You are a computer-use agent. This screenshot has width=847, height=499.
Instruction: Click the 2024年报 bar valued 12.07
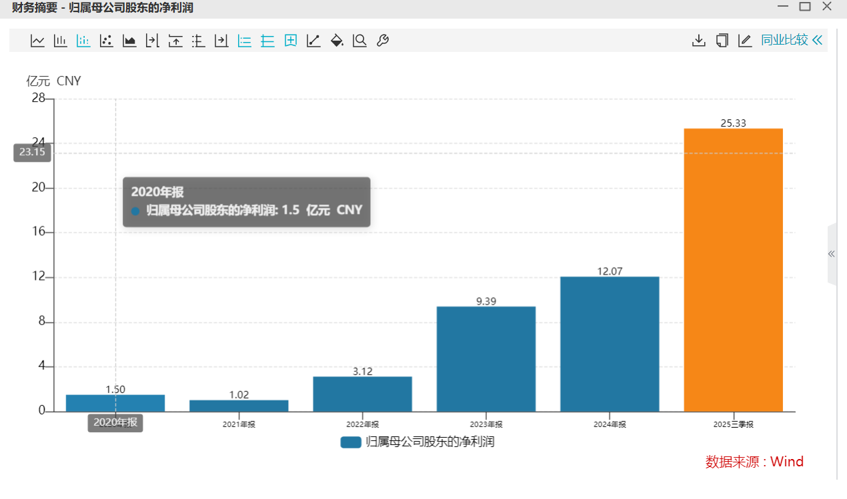[x=610, y=344]
